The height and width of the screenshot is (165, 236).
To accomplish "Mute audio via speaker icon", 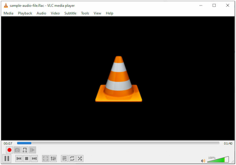I will click(x=203, y=161).
